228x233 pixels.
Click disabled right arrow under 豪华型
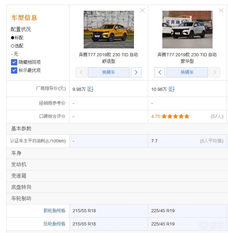(x=215, y=72)
